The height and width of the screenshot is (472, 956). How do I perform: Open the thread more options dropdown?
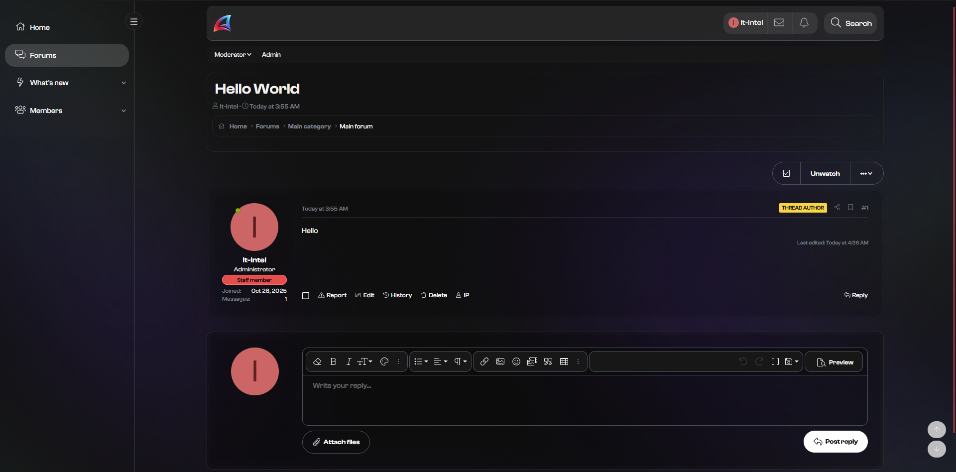coord(866,174)
